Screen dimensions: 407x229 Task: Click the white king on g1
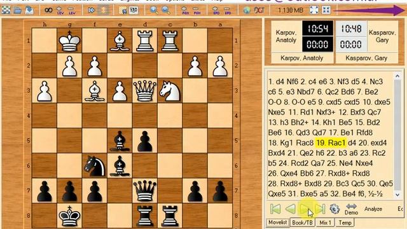click(69, 40)
